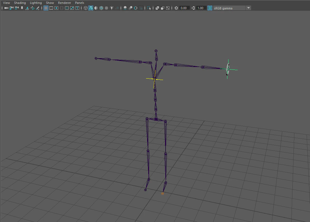Click the Exposure reset icon

click(x=176, y=8)
